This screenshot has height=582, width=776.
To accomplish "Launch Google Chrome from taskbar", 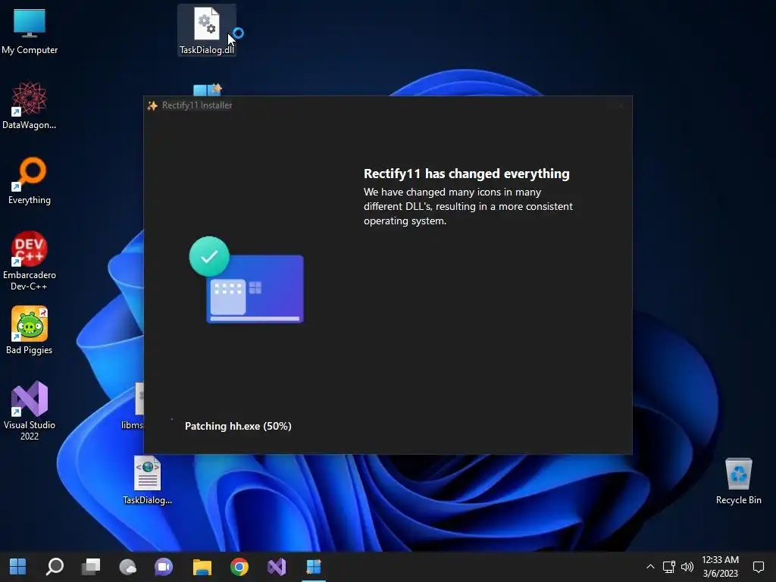I will click(x=239, y=567).
